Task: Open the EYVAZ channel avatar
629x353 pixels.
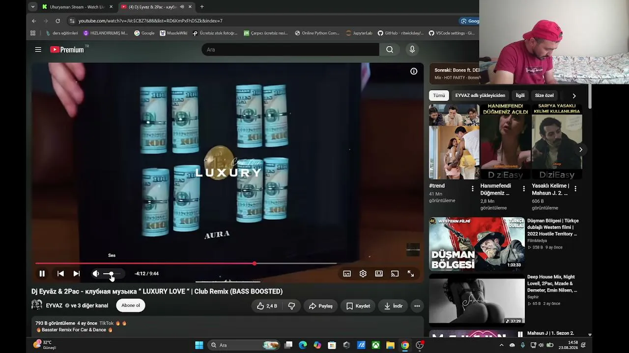Action: [37, 305]
